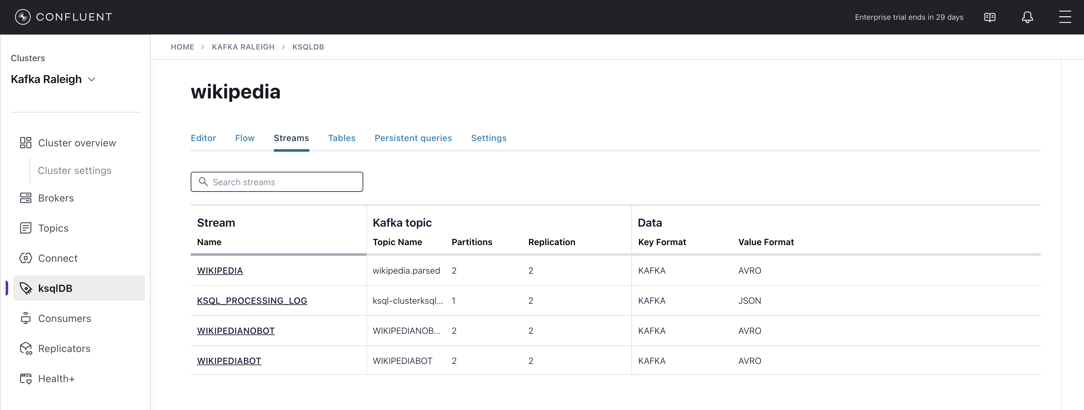Click the Health+ sidebar icon

[26, 379]
